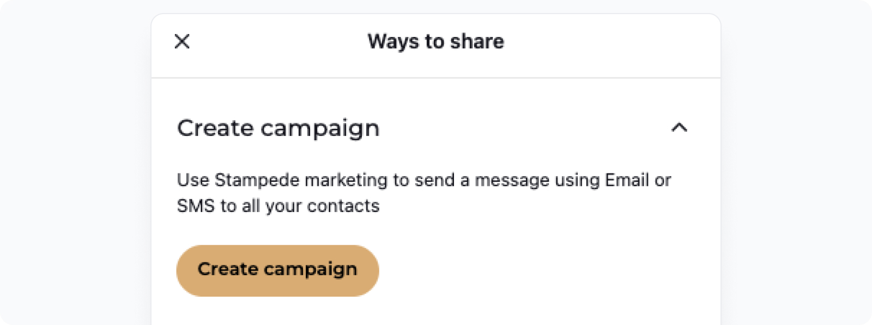Click the Stampede marketing description text

(x=424, y=193)
